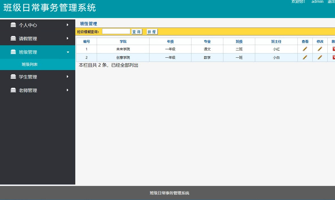Click the 年级 column header
Viewport: 335px width, 200px height.
(170, 41)
